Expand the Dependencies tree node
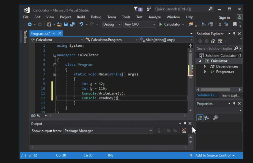This screenshot has width=253, height=163. [x=205, y=66]
